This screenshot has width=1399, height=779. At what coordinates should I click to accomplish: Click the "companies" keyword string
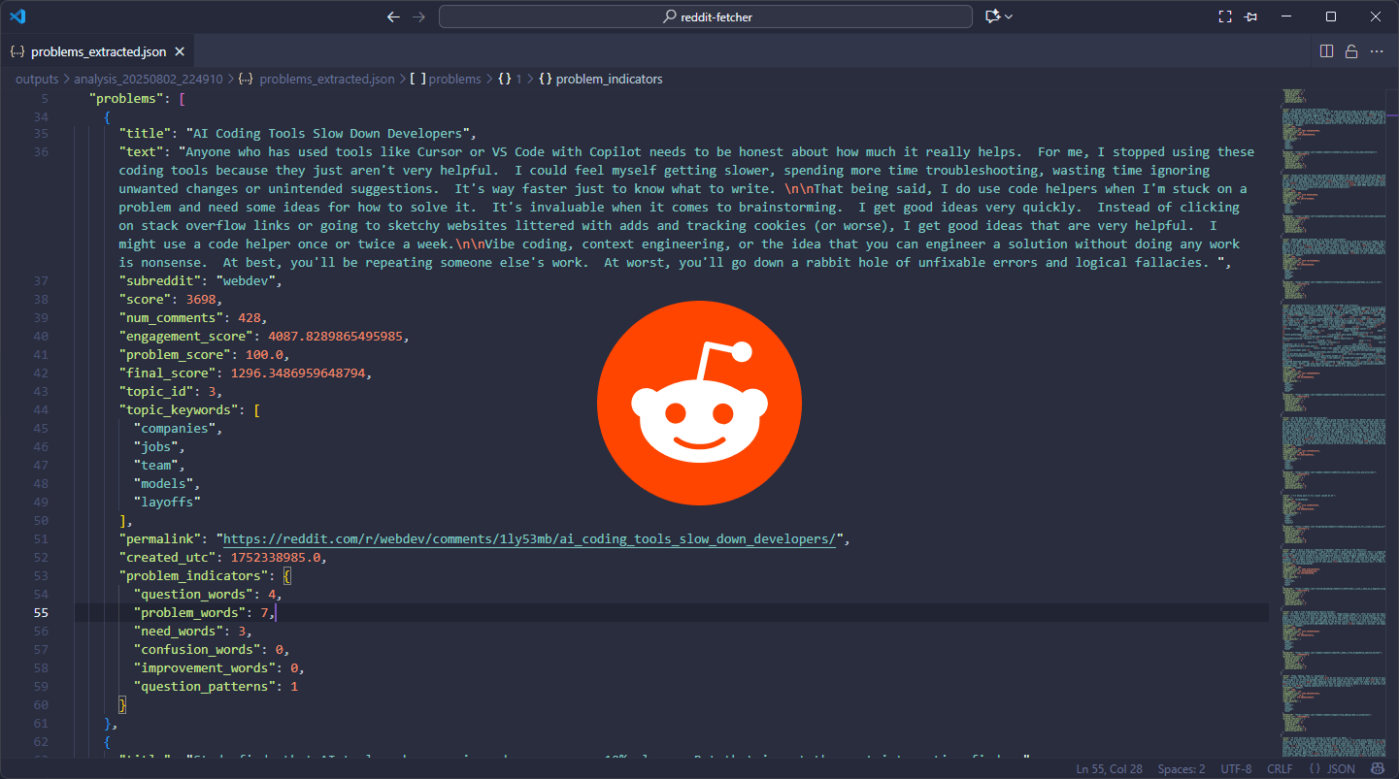[176, 429]
